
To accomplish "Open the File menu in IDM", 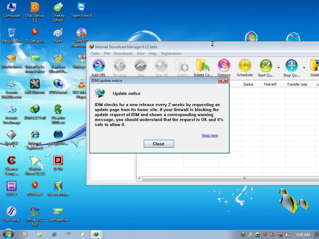I will point(107,54).
